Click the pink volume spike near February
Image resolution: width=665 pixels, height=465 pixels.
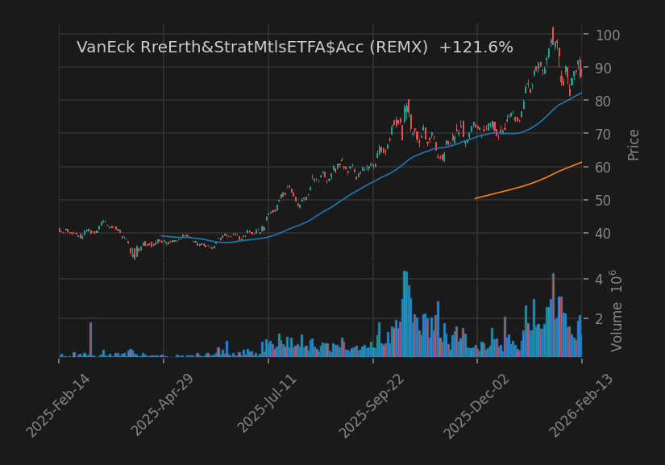tap(91, 338)
